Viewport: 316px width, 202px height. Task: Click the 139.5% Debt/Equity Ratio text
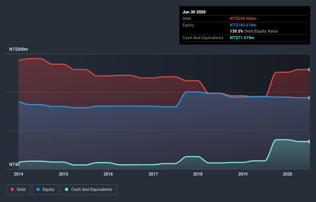[x=254, y=31]
